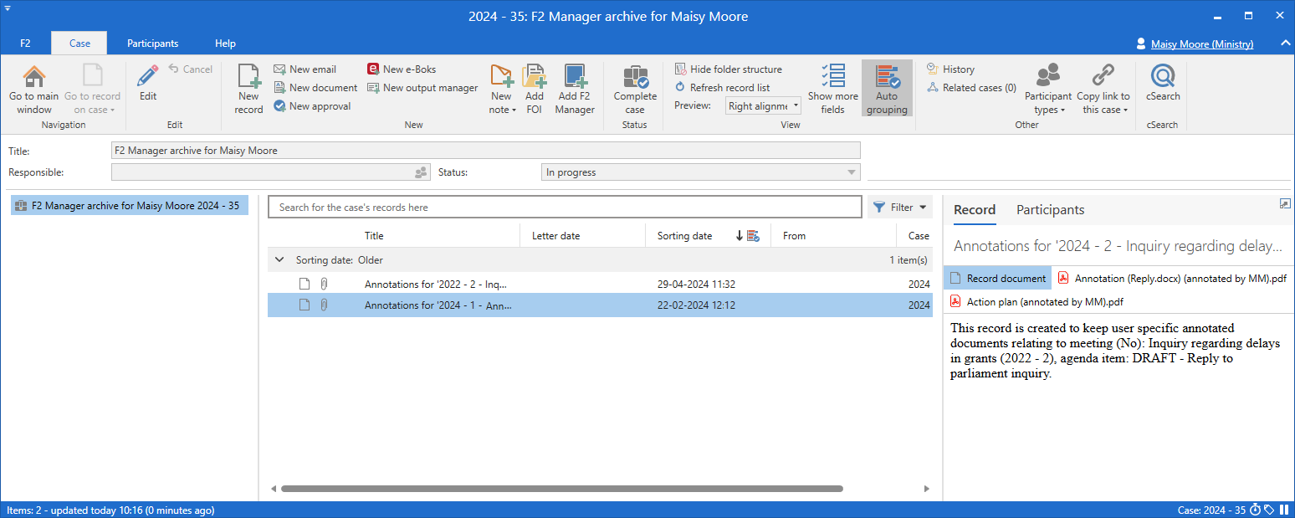
Task: Click the case records search field
Action: pos(564,207)
